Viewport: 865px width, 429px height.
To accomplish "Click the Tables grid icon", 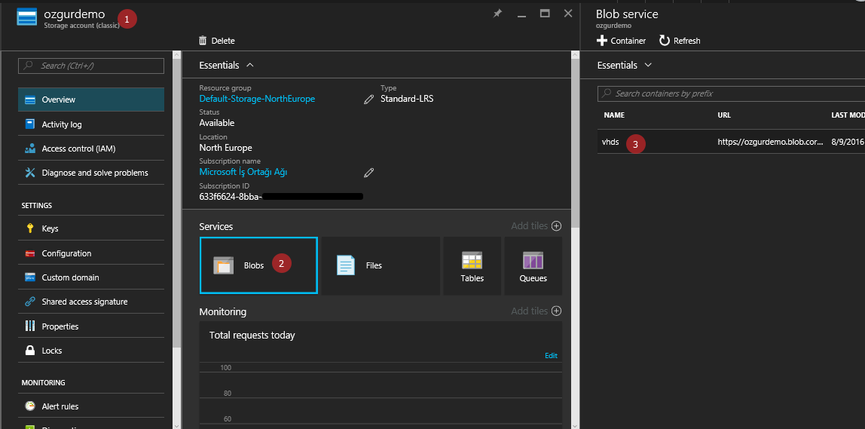I will (x=472, y=260).
